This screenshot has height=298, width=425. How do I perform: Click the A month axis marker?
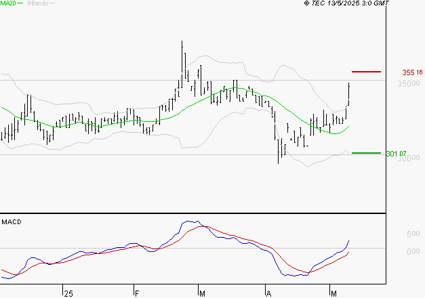point(268,294)
